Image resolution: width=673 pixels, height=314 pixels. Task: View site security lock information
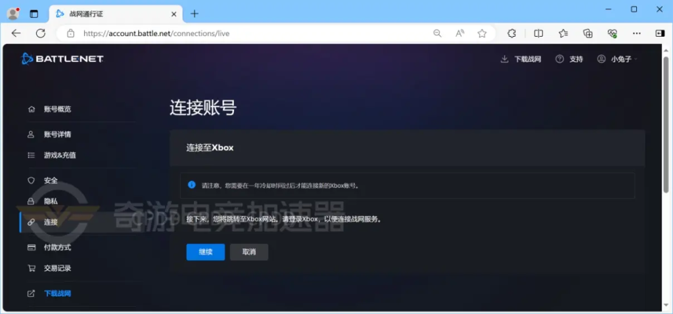(71, 33)
